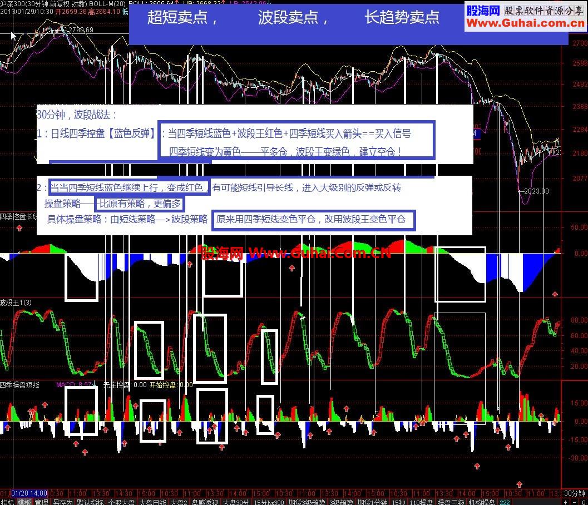Open the 操盘三级 template
Image resolution: width=588 pixels, height=505 pixels.
(x=451, y=502)
